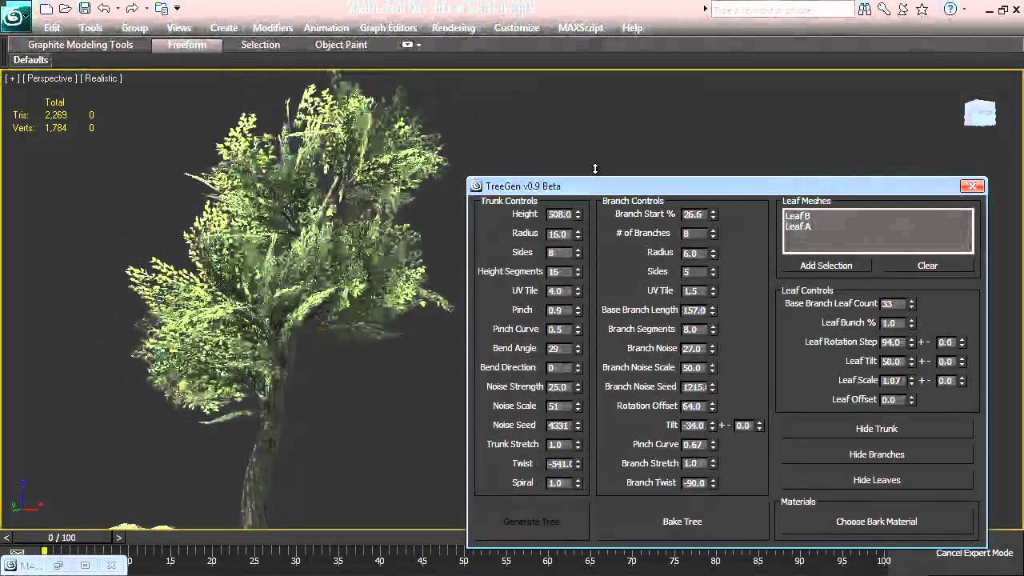Image resolution: width=1024 pixels, height=576 pixels.
Task: Expand the InfoCenter arrow before the search box
Action: pos(705,9)
